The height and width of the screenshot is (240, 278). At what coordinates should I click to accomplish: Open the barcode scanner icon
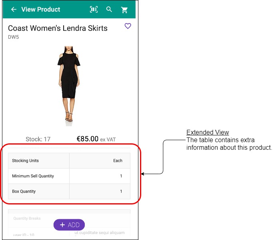[x=94, y=9]
